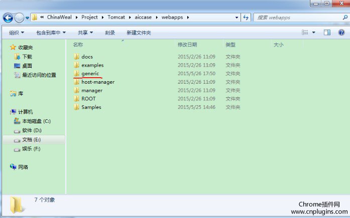Click the refresh button beside the address bar

tap(246, 18)
